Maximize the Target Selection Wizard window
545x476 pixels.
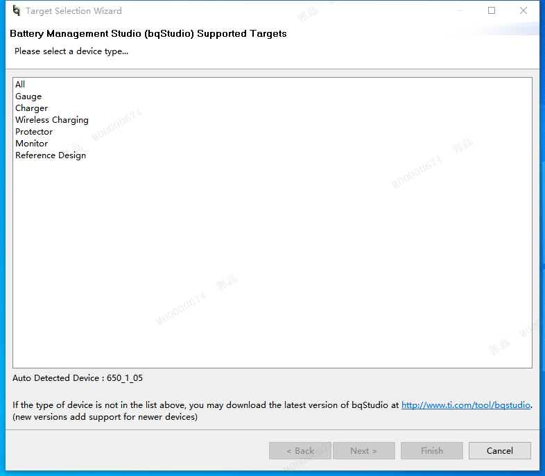point(492,11)
